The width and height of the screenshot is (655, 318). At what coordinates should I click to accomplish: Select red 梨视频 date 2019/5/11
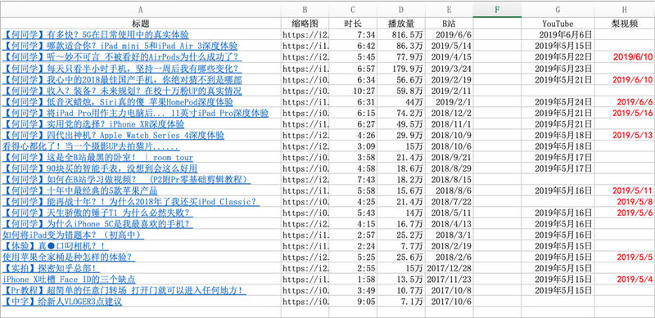[x=625, y=190]
